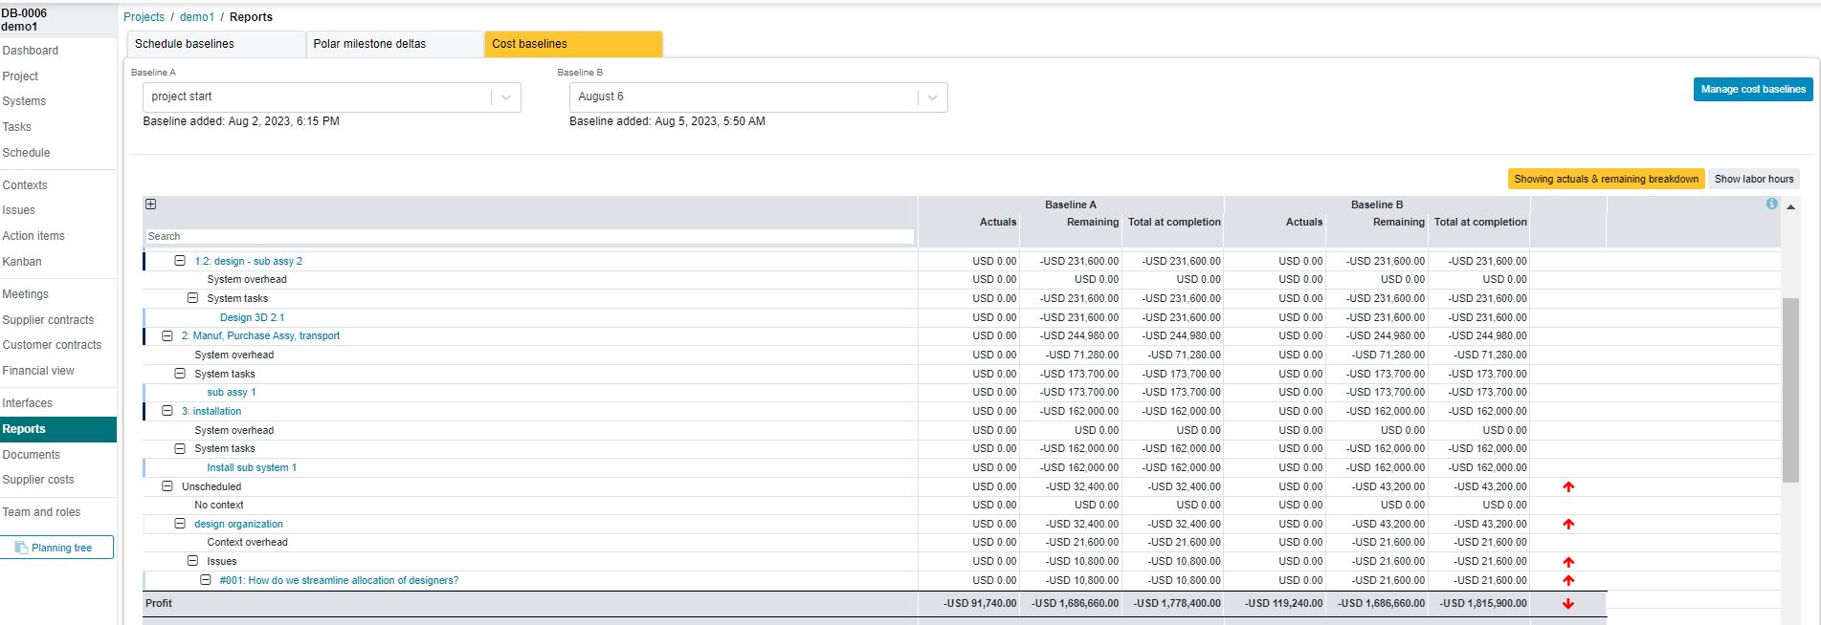The image size is (1821, 625).
Task: Collapse System tasks above Install sub system 1
Action: (179, 448)
